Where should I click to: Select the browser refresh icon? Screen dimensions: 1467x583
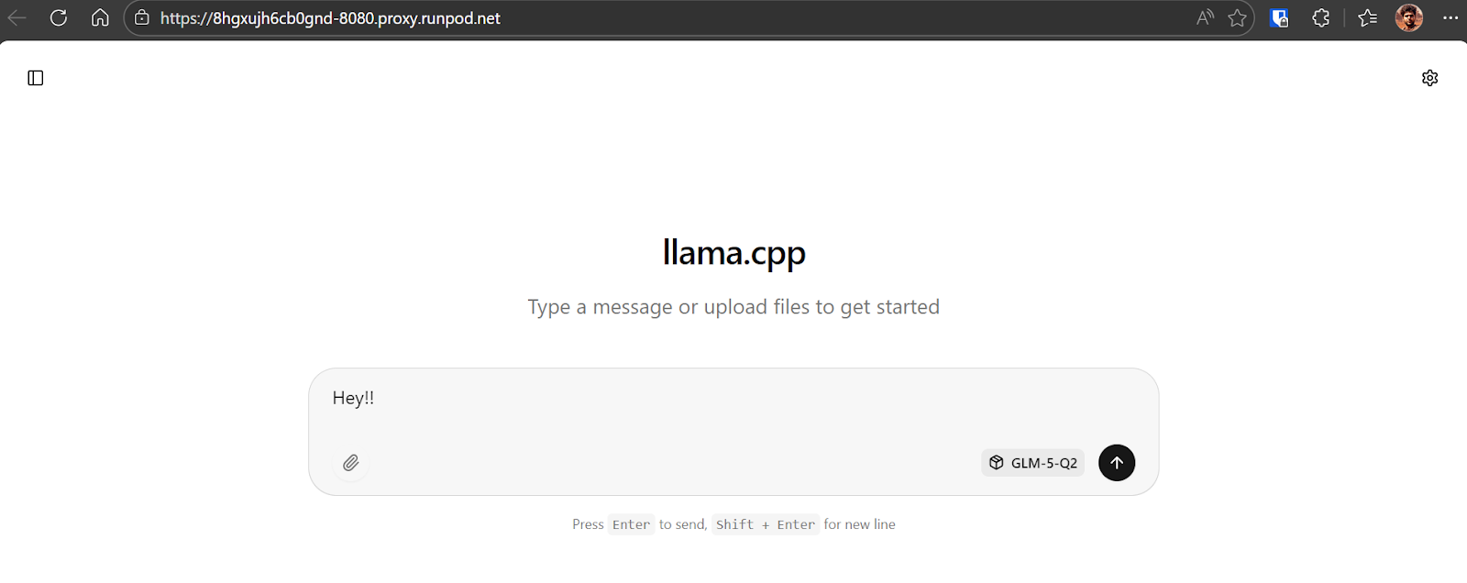point(59,17)
